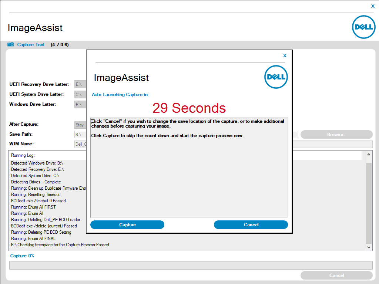This screenshot has height=284, width=379.
Task: Click the ImageAssist title in main window
Action: coord(35,28)
